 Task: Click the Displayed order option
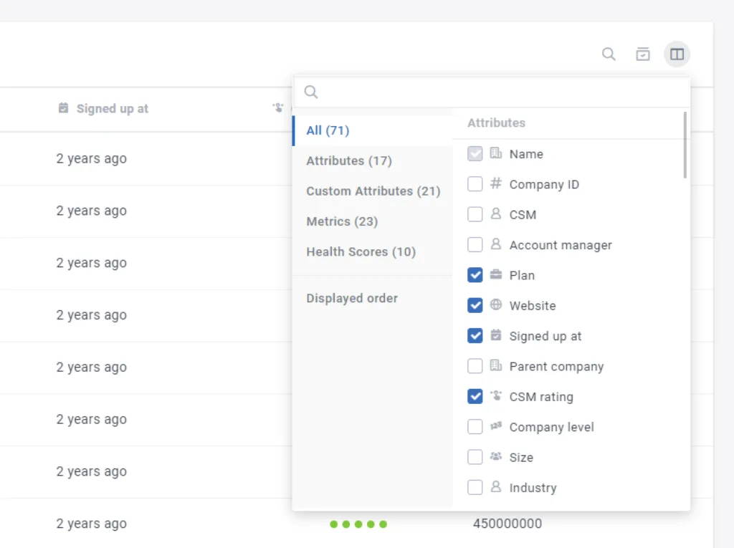pos(352,298)
